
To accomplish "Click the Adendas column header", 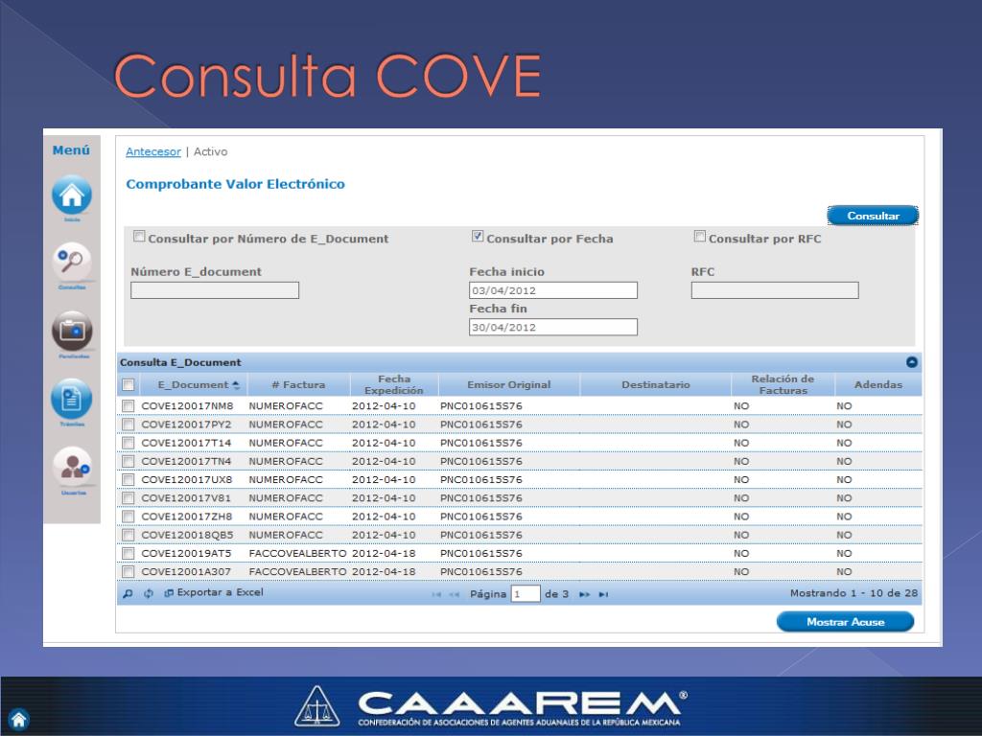I will (878, 385).
